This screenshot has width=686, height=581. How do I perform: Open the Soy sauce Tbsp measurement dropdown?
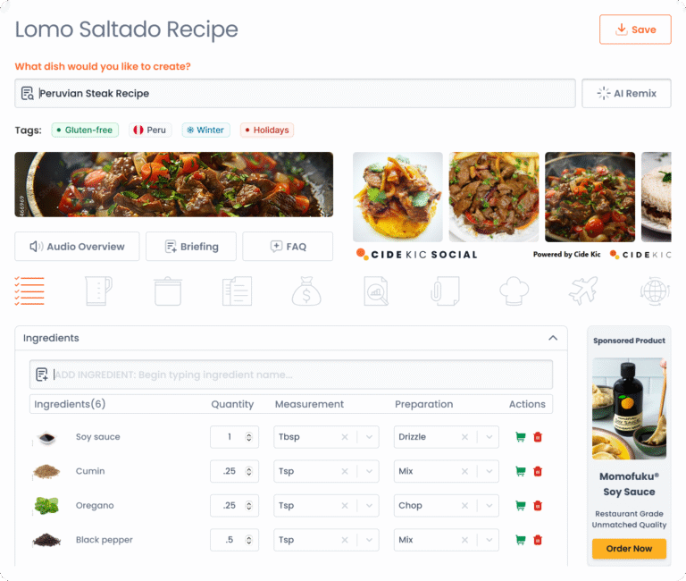coord(369,437)
